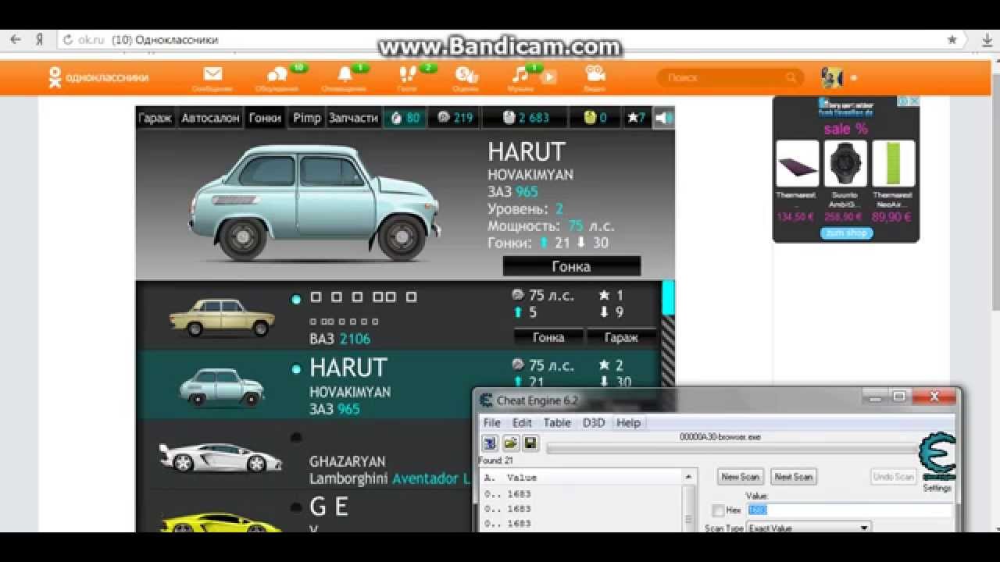This screenshot has height=562, width=1000.
Task: Click the search magnifier icon
Action: point(791,77)
